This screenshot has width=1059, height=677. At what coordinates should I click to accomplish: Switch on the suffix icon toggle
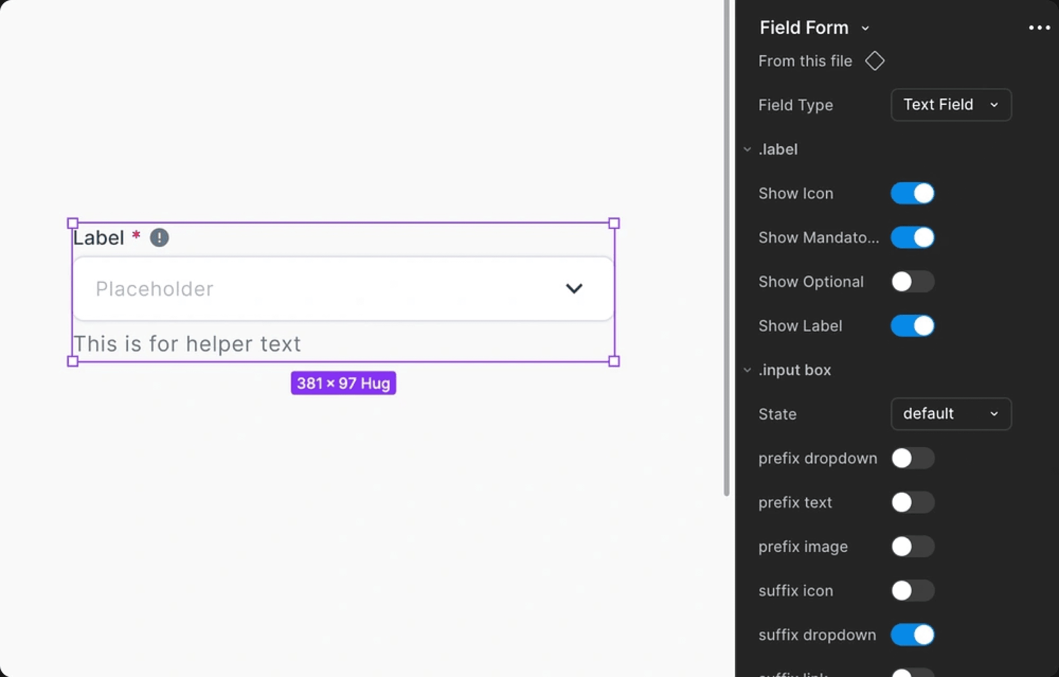pyautogui.click(x=913, y=590)
